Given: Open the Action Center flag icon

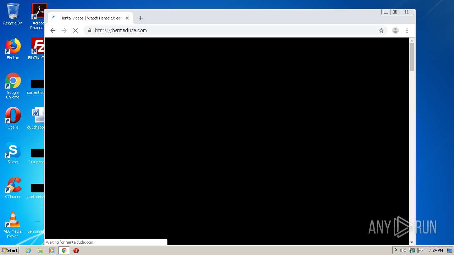Looking at the screenshot, I should pos(420,250).
